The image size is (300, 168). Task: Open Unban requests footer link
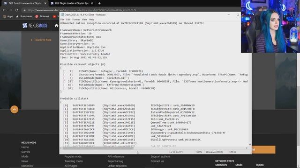pos(117,166)
